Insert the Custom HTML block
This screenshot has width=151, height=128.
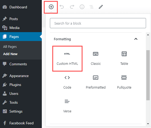[67, 59]
